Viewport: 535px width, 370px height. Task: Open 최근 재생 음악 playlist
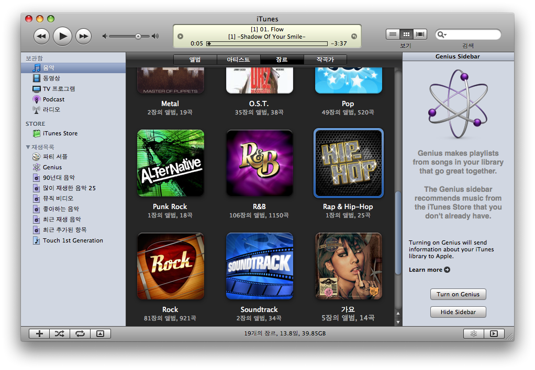click(x=73, y=219)
